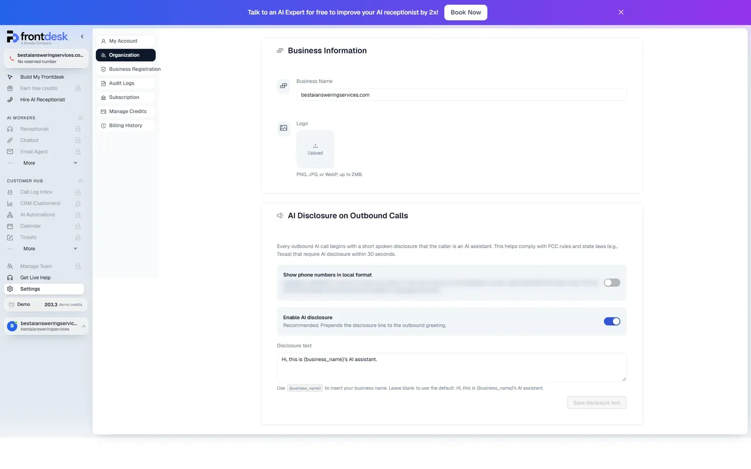The image size is (751, 469).
Task: View Billing History tab
Action: 125,126
